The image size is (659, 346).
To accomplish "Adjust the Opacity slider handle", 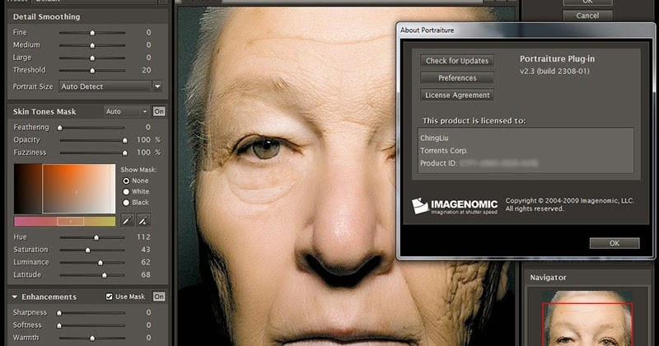I will pyautogui.click(x=125, y=140).
